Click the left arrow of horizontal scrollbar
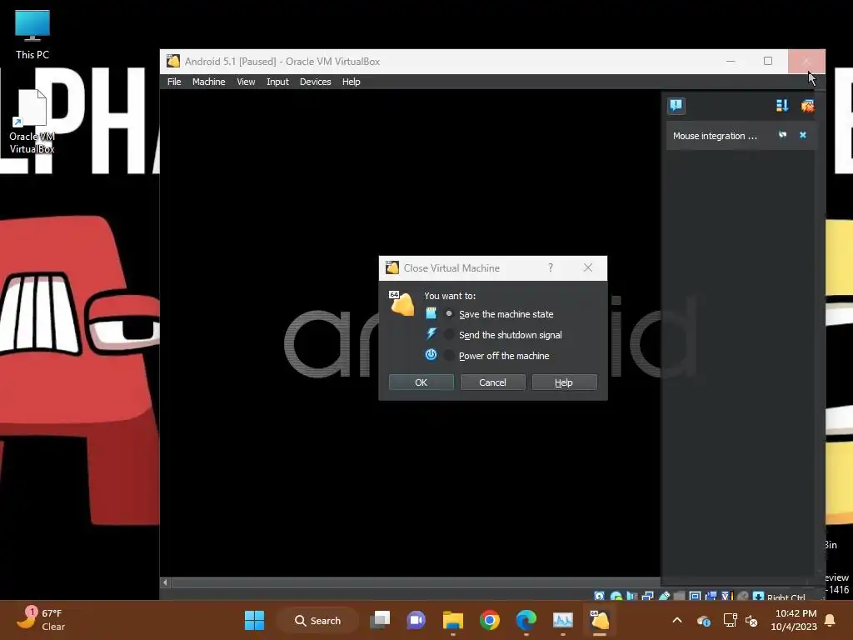The image size is (853, 640). [166, 582]
